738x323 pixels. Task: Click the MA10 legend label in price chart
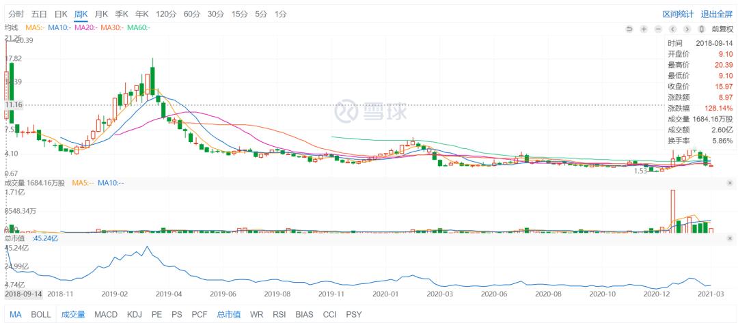point(59,28)
